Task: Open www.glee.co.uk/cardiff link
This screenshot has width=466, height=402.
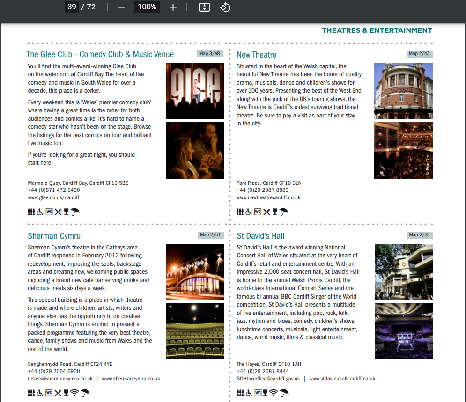Action: (53, 197)
